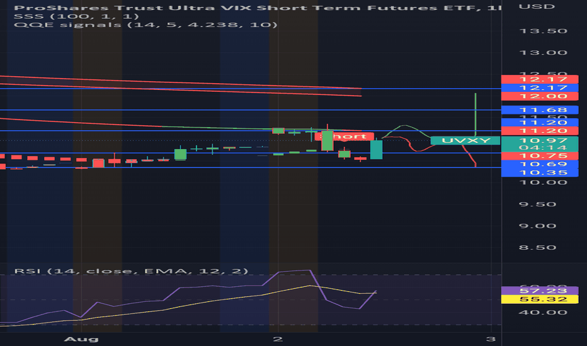Open the RSI (14, close, EMA) legend
The height and width of the screenshot is (346, 587).
pos(131,271)
